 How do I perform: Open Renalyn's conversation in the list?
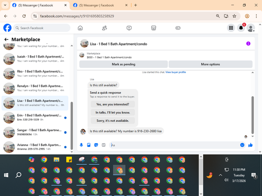(x=35, y=88)
